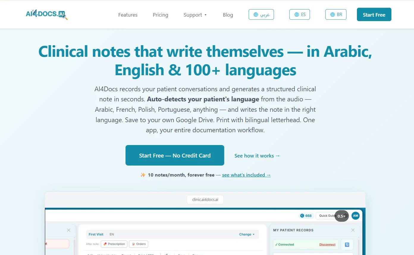Follow the See how it works link
Viewport: 414px width, 255px height.
click(257, 156)
